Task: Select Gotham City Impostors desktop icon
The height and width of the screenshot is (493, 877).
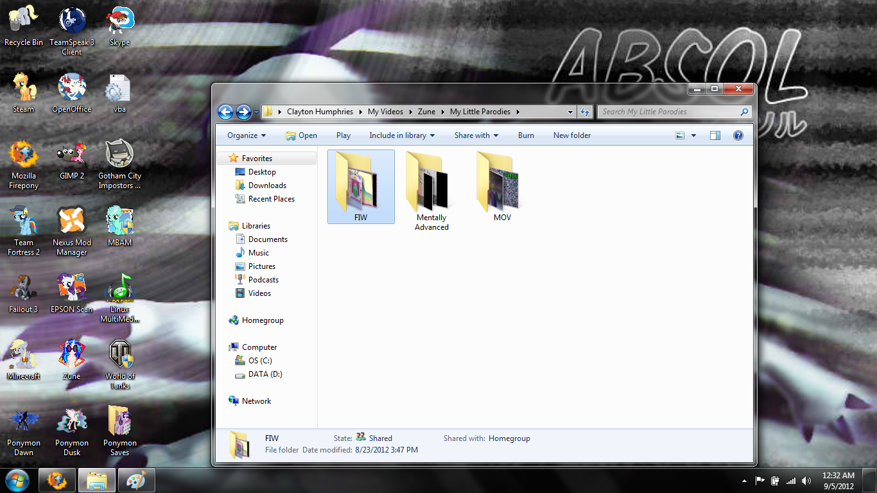Action: coord(120,164)
